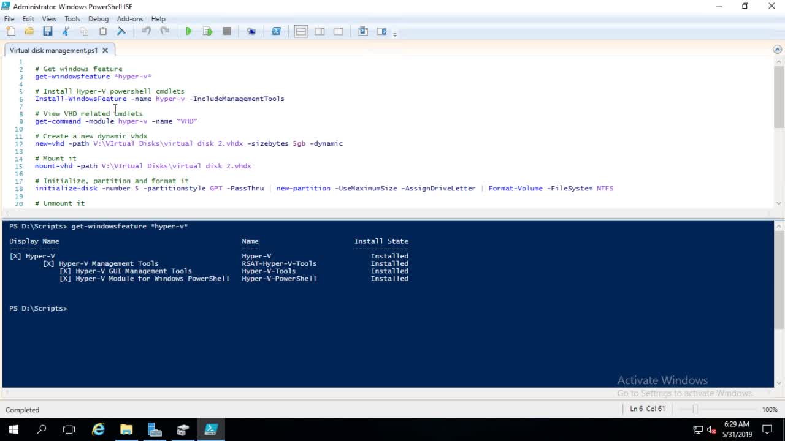The width and height of the screenshot is (785, 441).
Task: Copy the selected text
Action: coord(84,31)
